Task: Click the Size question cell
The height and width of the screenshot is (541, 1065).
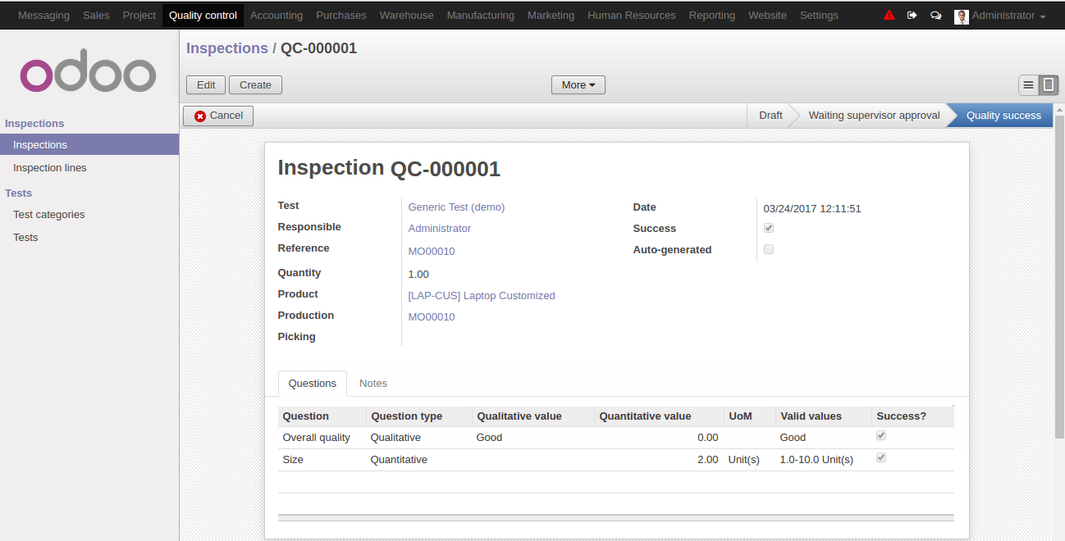Action: [322, 460]
